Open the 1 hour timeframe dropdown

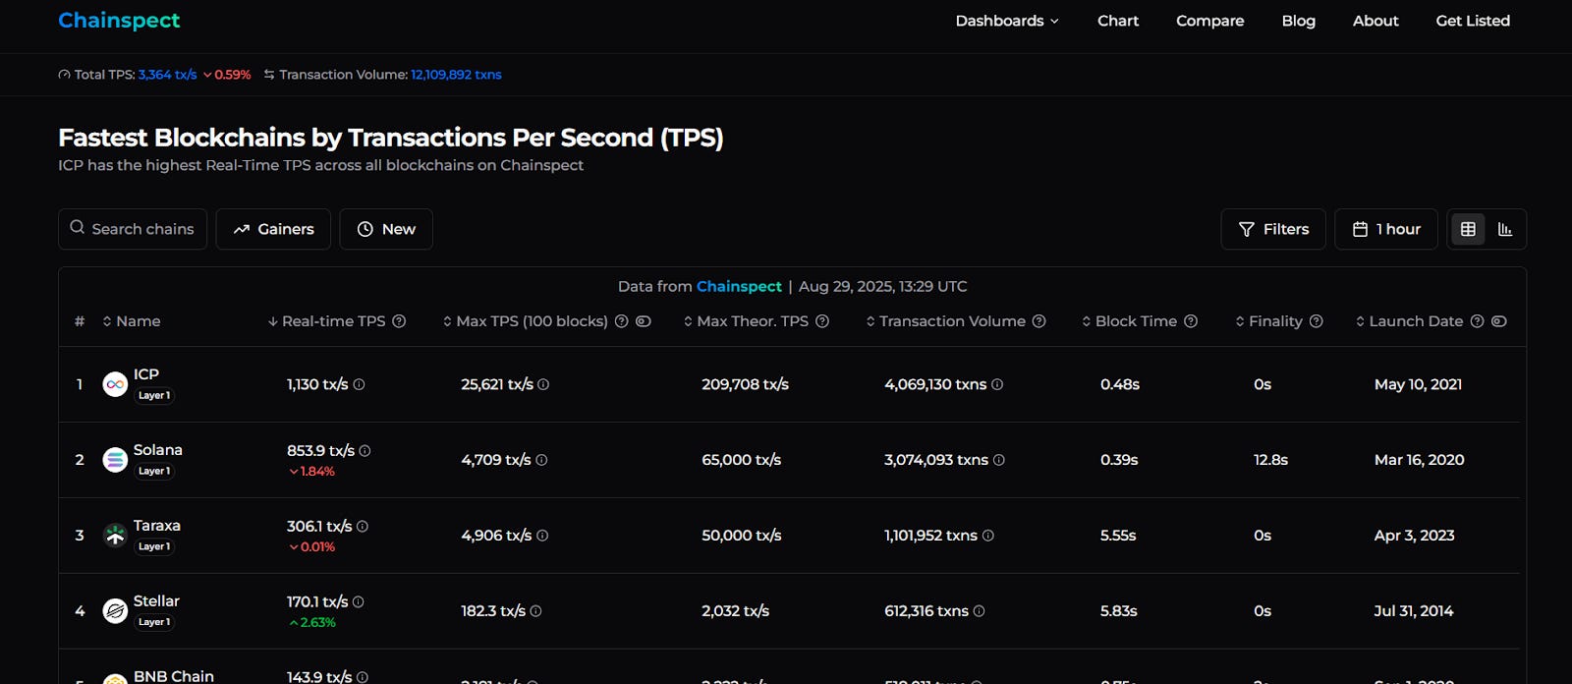[1386, 229]
